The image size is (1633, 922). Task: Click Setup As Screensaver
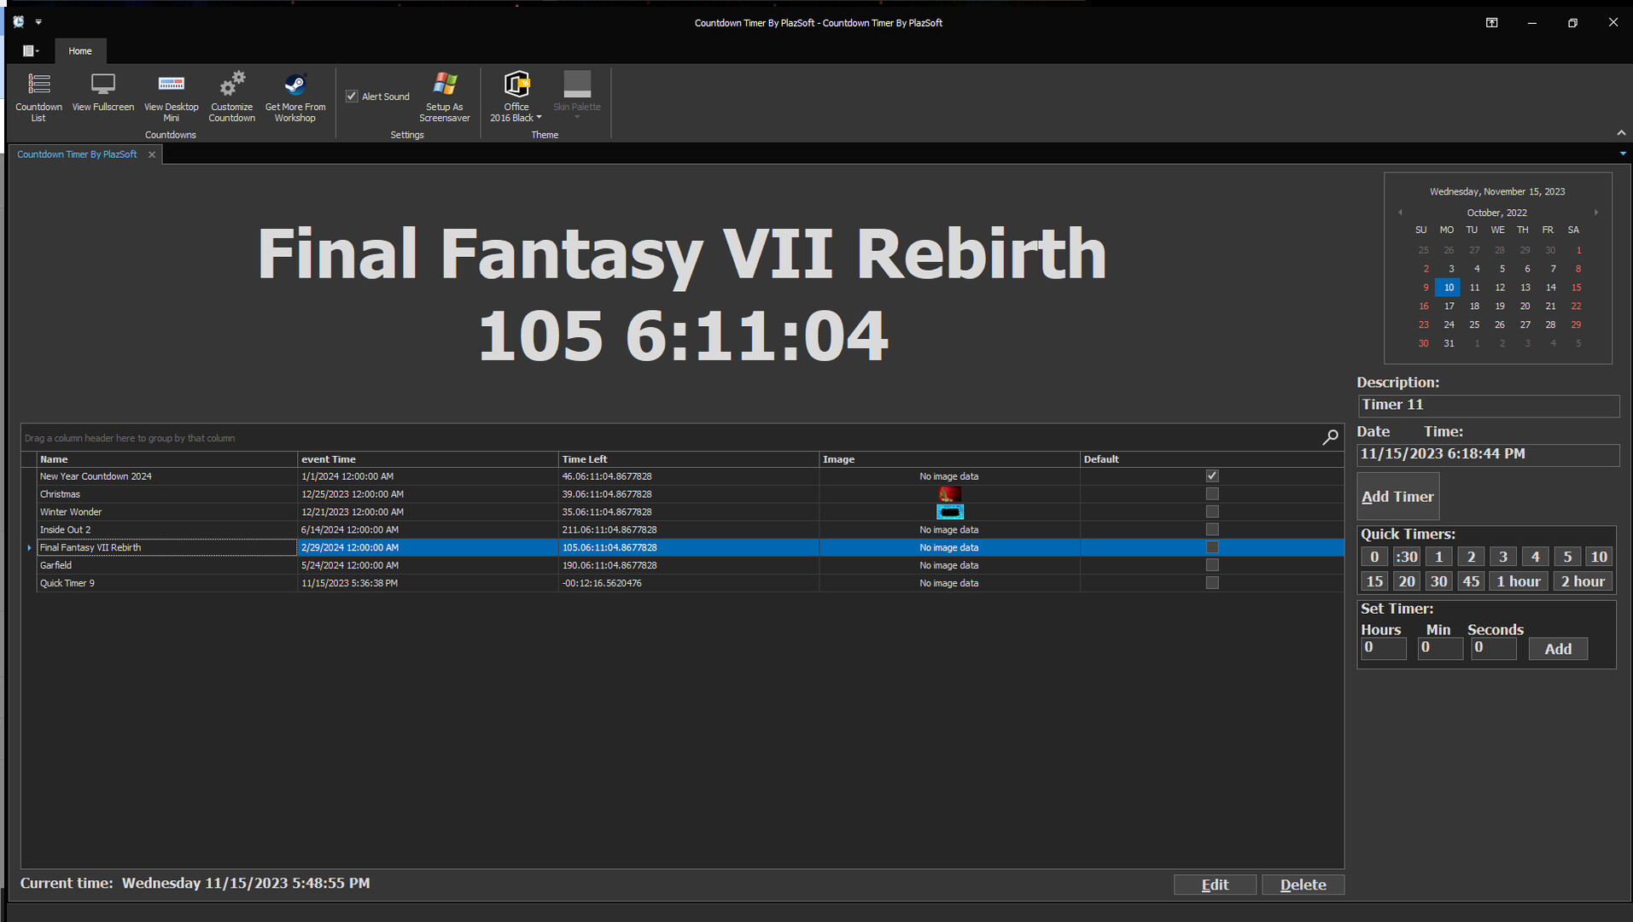pyautogui.click(x=445, y=96)
